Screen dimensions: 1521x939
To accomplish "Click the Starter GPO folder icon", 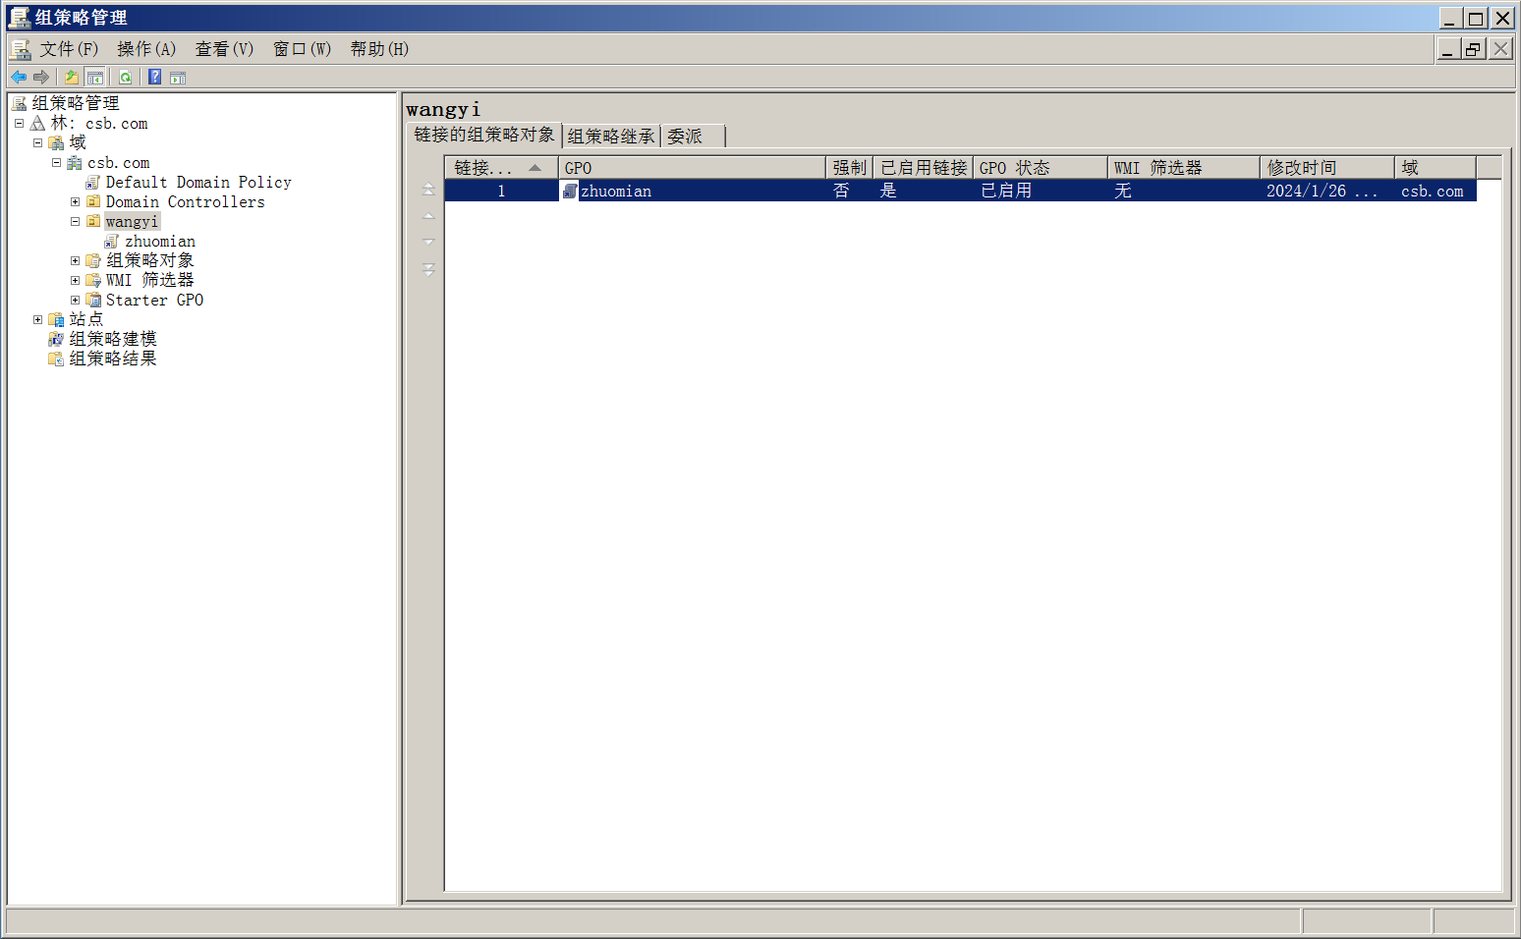I will point(93,300).
